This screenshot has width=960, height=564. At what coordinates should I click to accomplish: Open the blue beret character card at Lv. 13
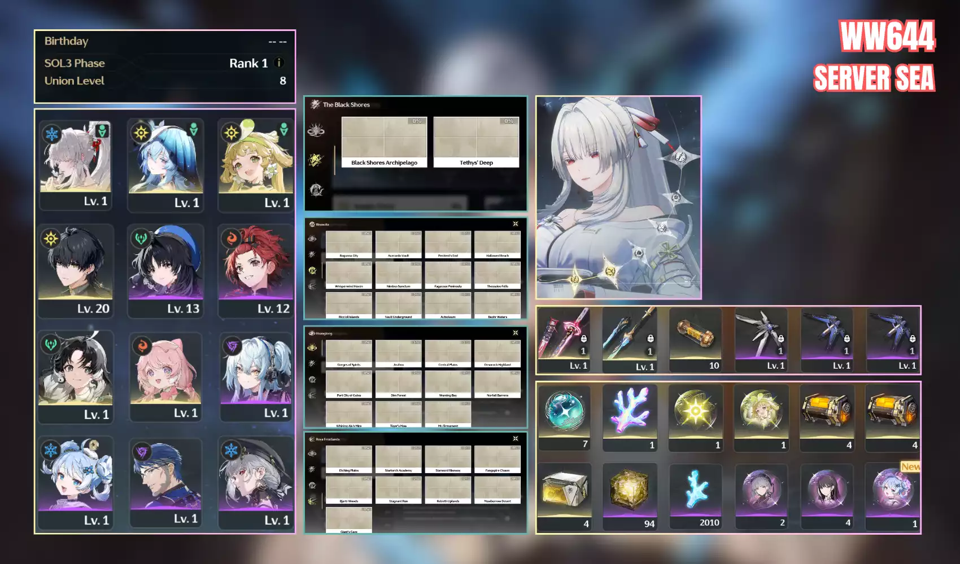tap(165, 271)
